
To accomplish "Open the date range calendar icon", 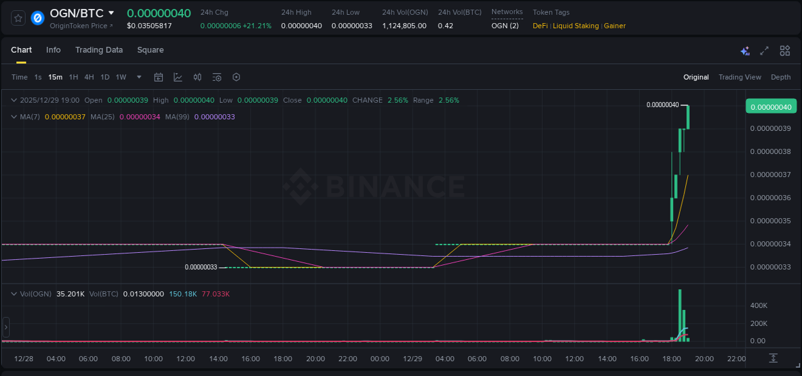I will pos(158,77).
